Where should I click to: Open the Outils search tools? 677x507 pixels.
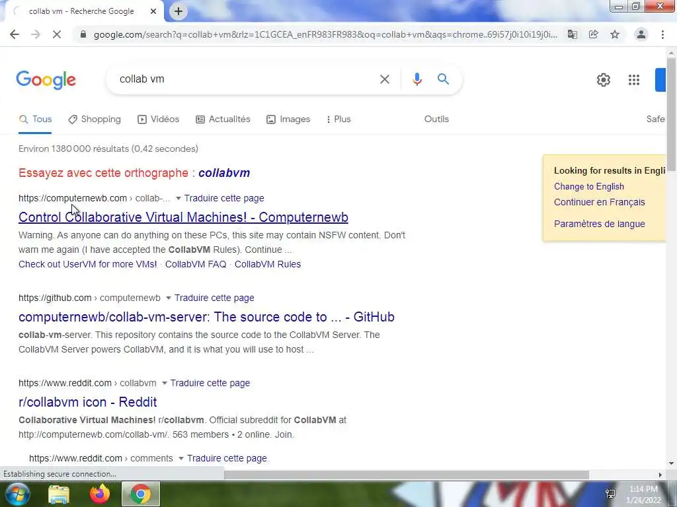[436, 119]
